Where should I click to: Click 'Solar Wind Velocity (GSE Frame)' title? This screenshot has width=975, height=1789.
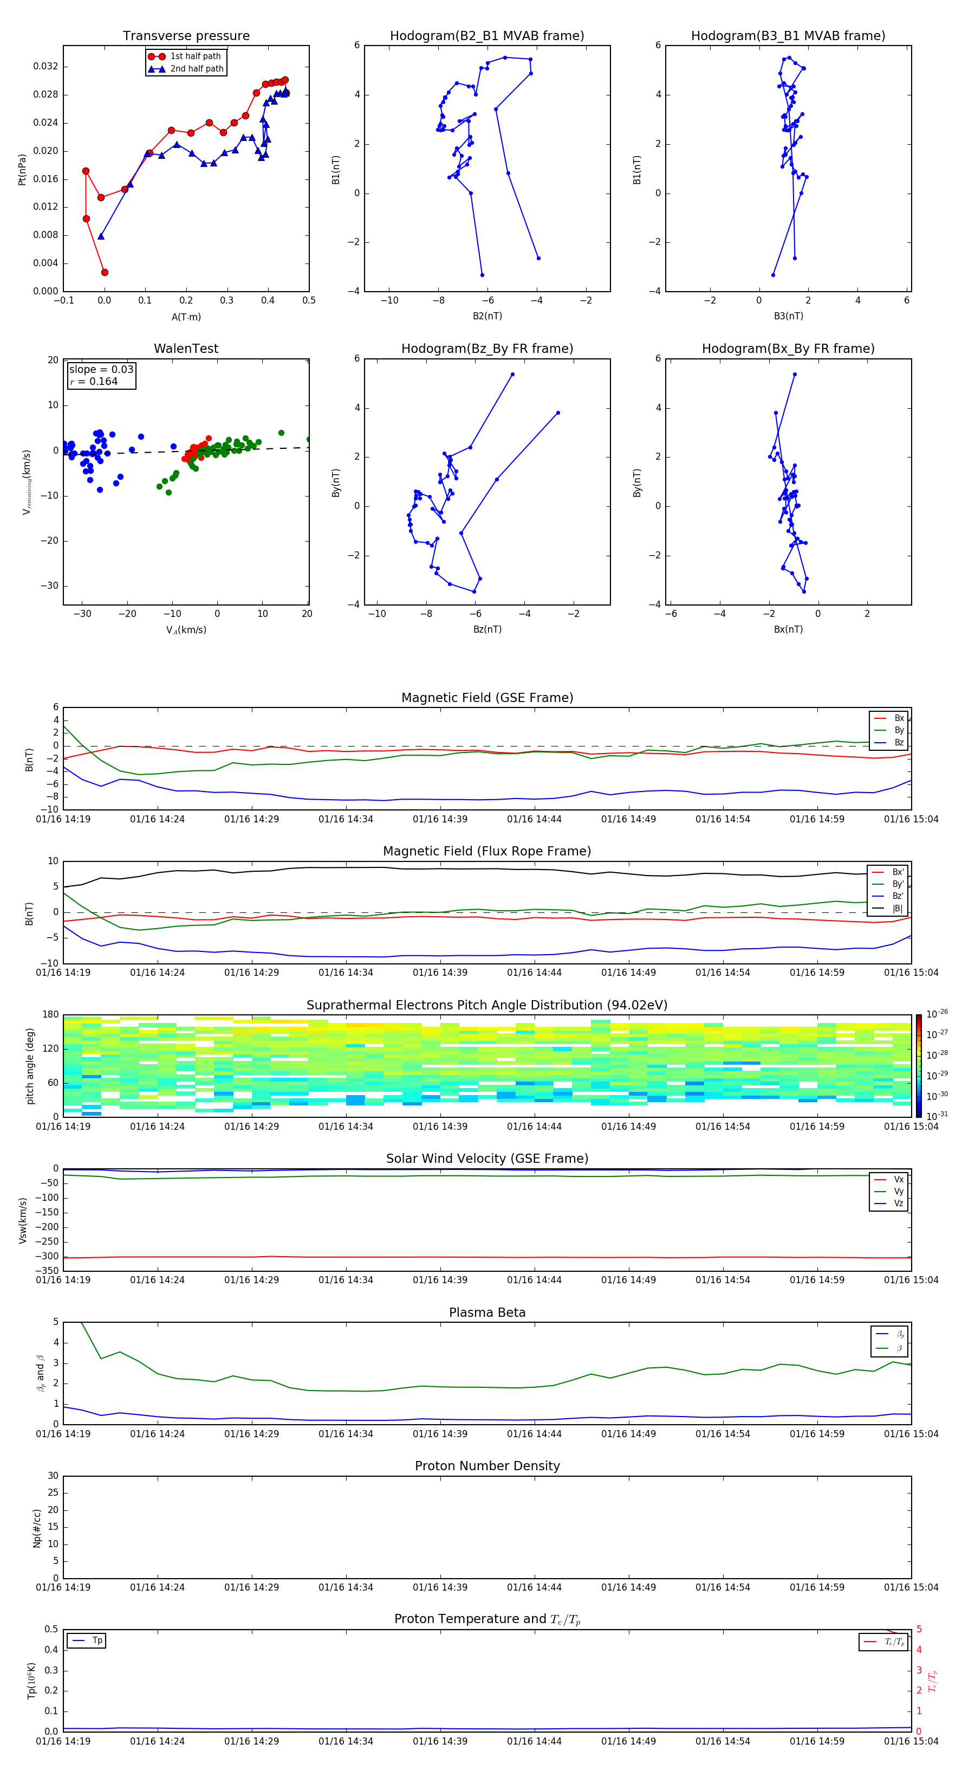[487, 1159]
